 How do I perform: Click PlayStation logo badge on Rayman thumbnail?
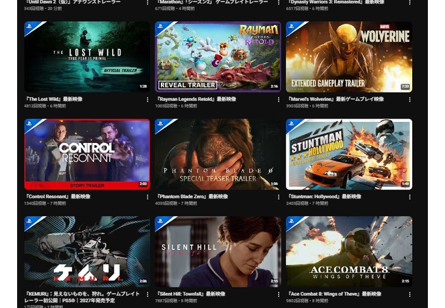pyautogui.click(x=160, y=26)
